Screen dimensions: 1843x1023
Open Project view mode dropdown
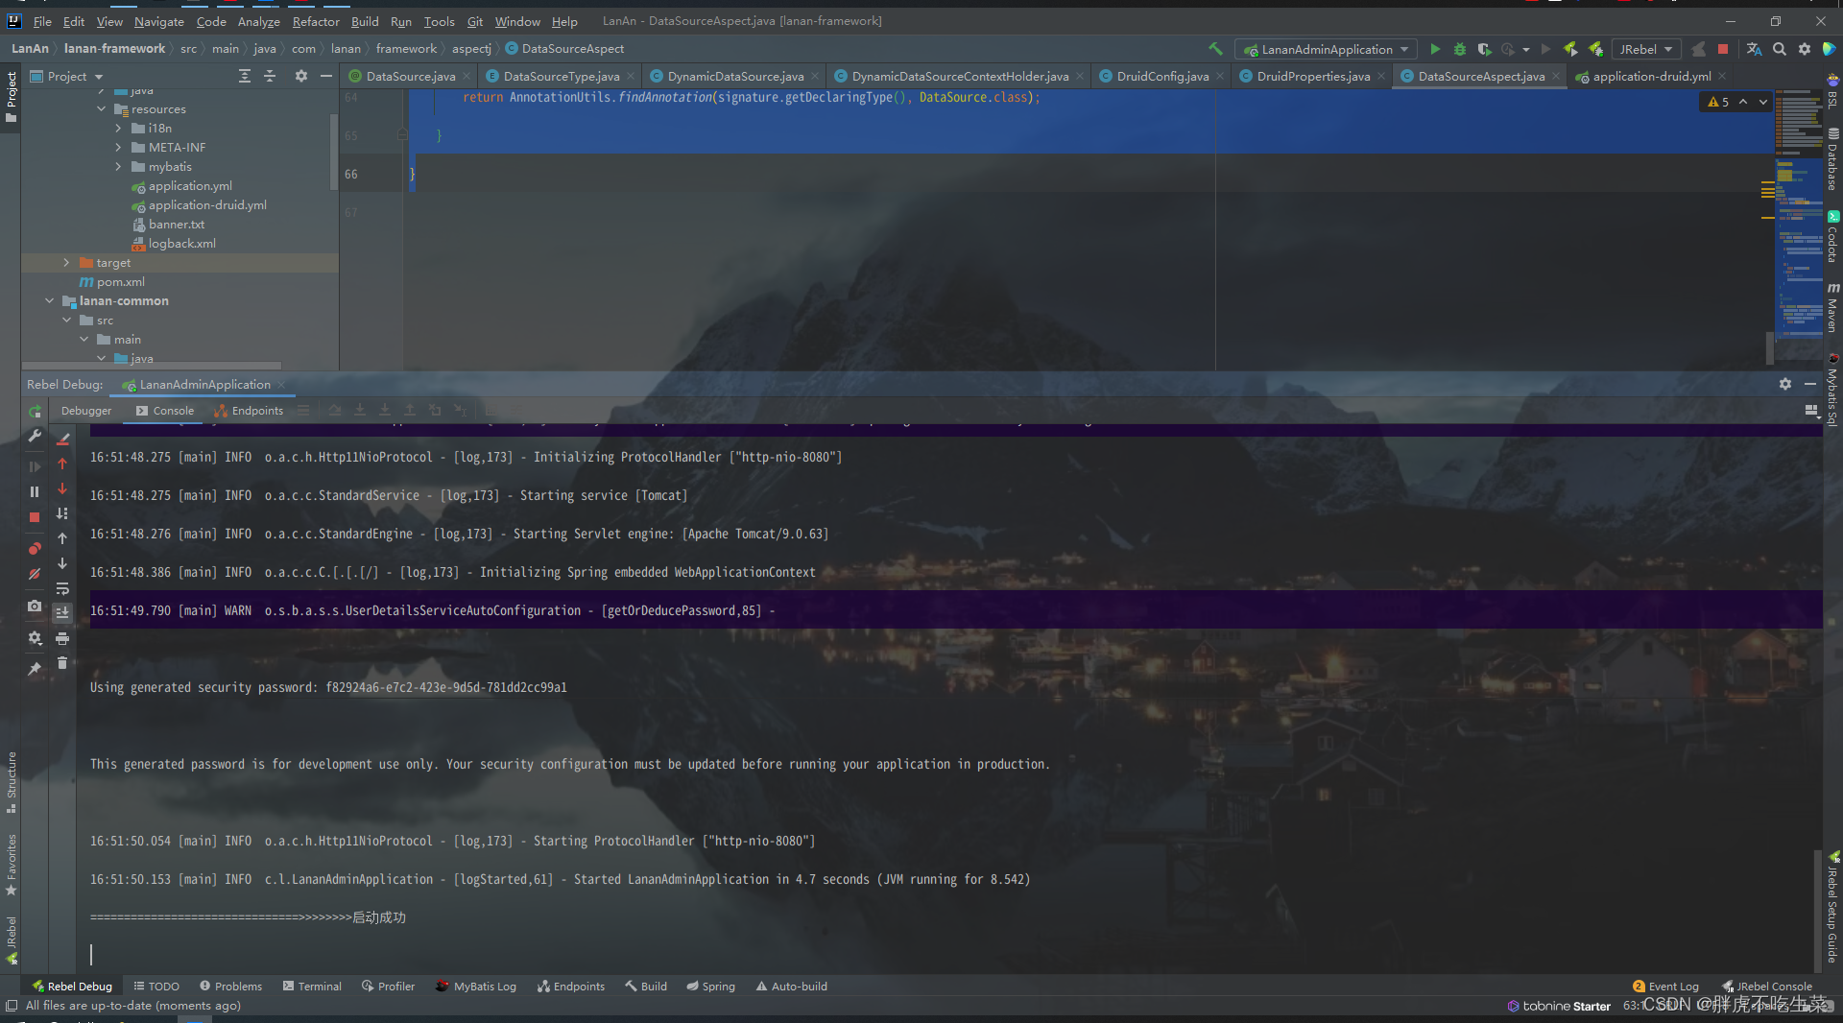click(67, 76)
